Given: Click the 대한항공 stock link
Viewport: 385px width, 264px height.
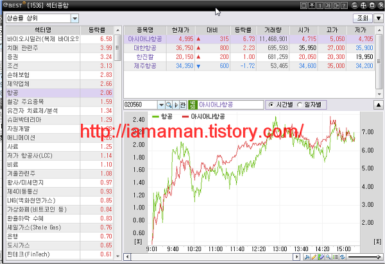Looking at the screenshot, I should pos(145,48).
